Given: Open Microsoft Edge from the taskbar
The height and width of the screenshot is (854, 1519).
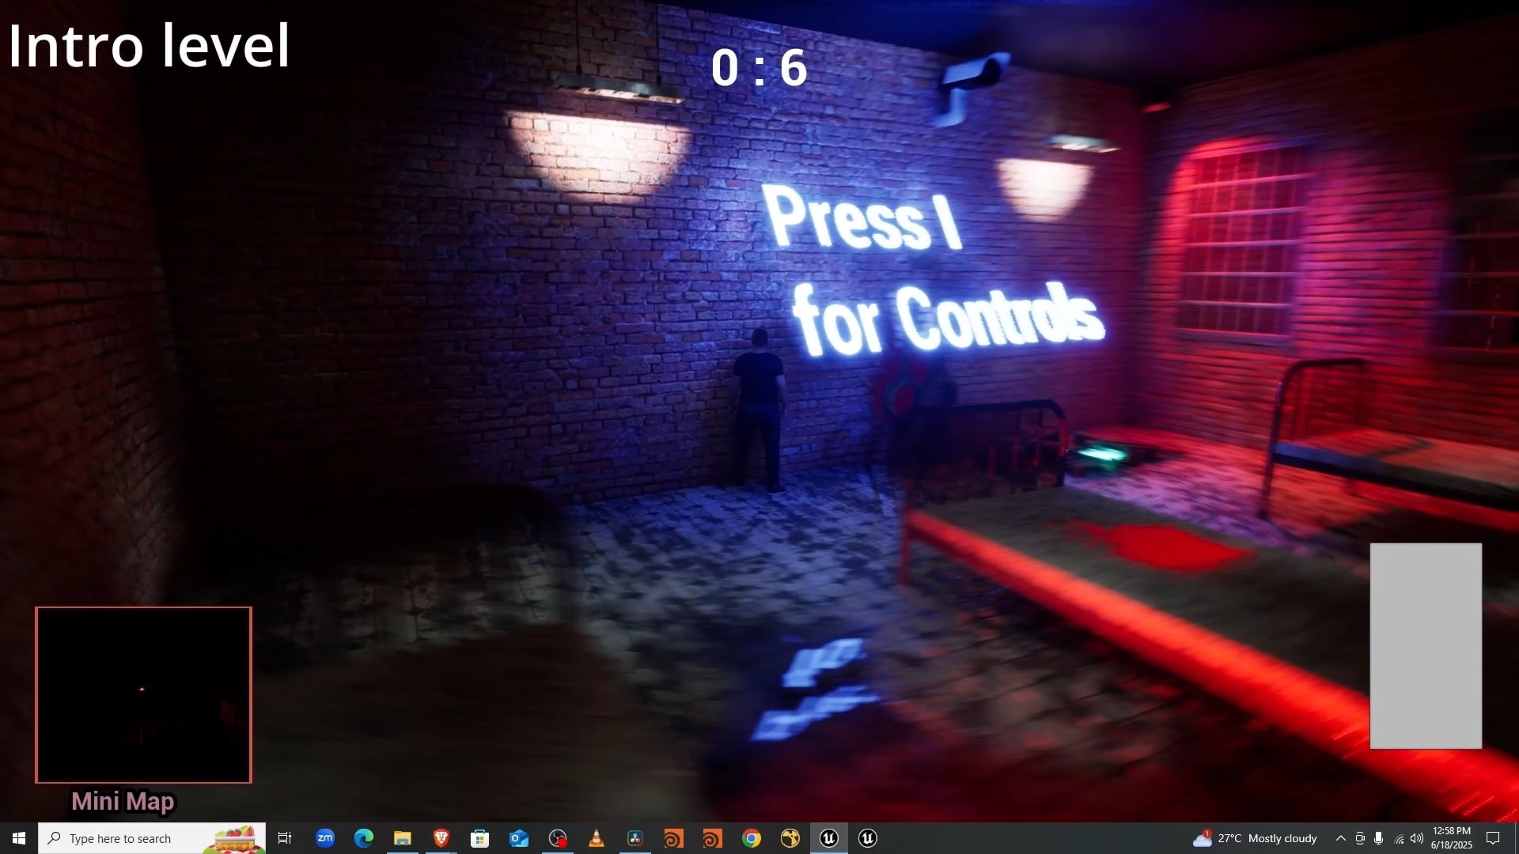Looking at the screenshot, I should pyautogui.click(x=364, y=838).
